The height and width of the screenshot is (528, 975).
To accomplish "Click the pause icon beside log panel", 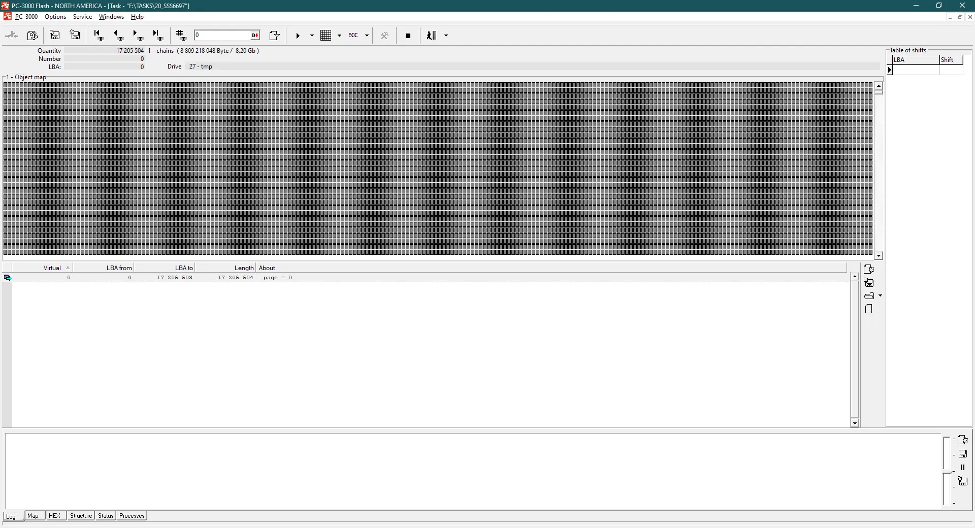I will 962,468.
